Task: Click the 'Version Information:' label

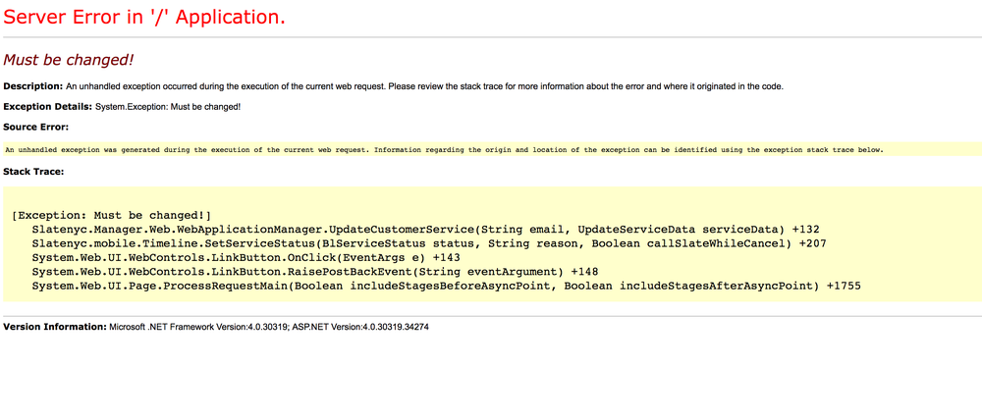Action: [55, 327]
